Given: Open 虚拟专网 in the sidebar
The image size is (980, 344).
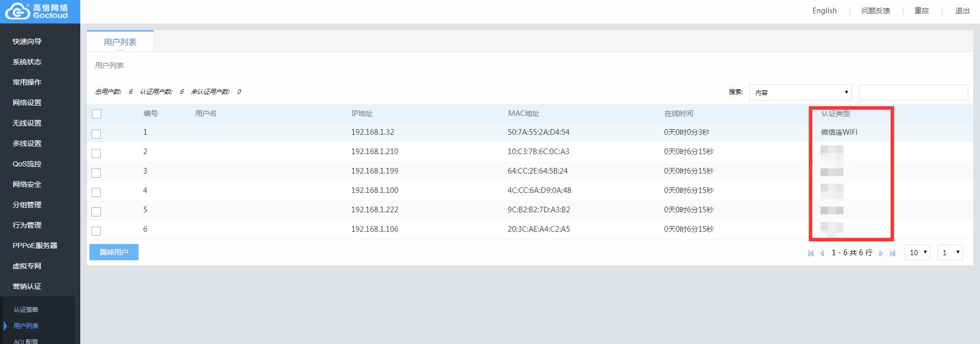Looking at the screenshot, I should tap(27, 266).
